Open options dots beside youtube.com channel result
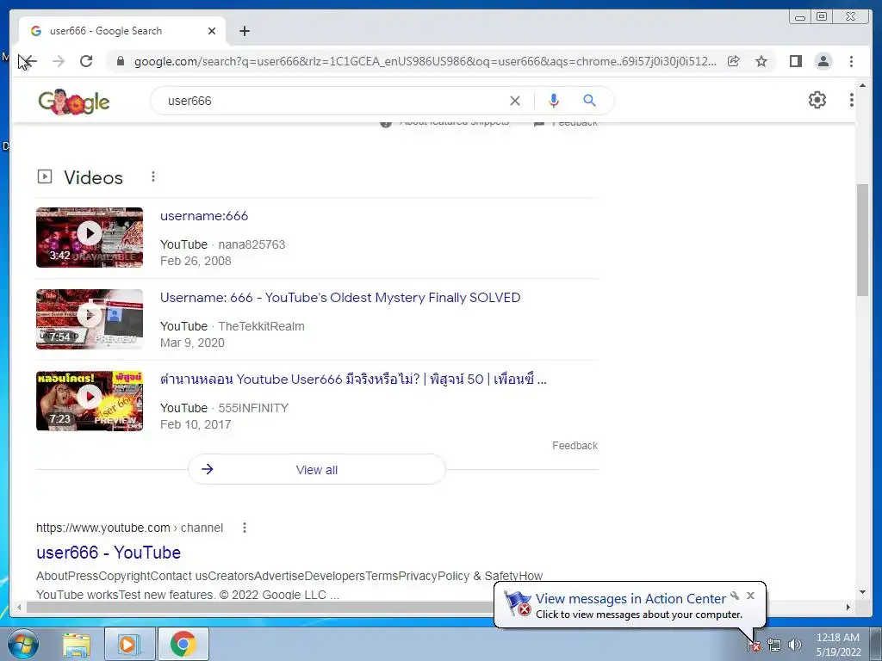Image resolution: width=882 pixels, height=661 pixels. pyautogui.click(x=244, y=528)
